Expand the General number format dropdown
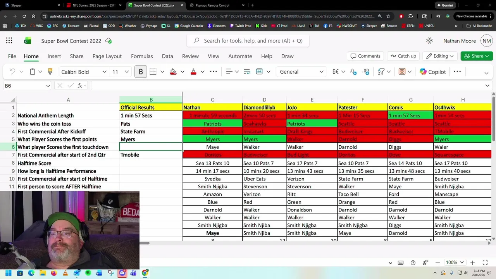The image size is (496, 279). 322,72
